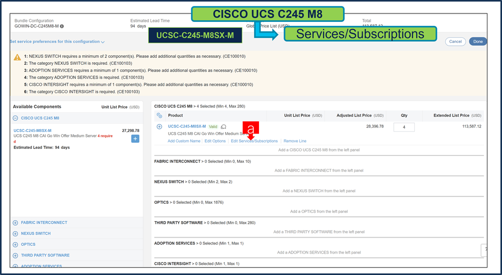Image resolution: width=502 pixels, height=275 pixels.
Task: Click Remove Line link
Action: click(295, 141)
